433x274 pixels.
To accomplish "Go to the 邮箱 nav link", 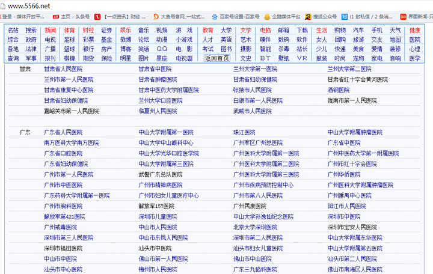I will click(284, 30).
